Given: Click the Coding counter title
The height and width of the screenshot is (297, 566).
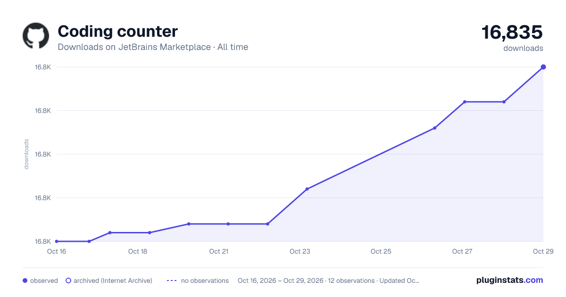Looking at the screenshot, I should point(117,31).
